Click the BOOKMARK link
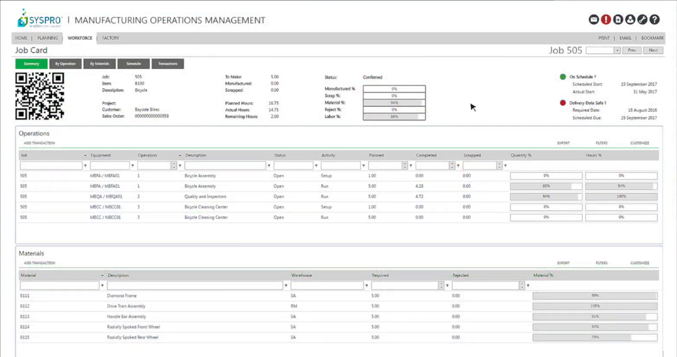 (x=652, y=38)
